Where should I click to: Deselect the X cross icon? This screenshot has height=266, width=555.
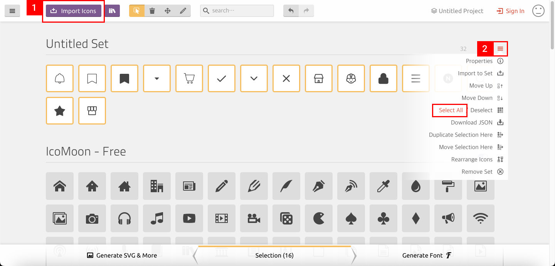tap(286, 78)
